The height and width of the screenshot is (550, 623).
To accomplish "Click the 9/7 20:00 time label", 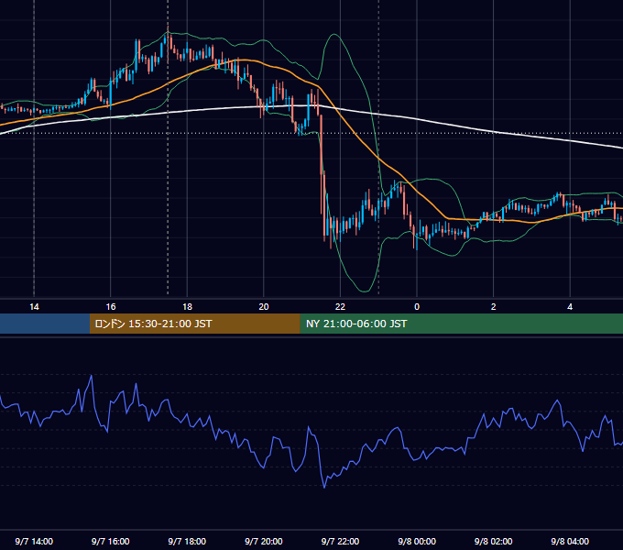I will (264, 541).
